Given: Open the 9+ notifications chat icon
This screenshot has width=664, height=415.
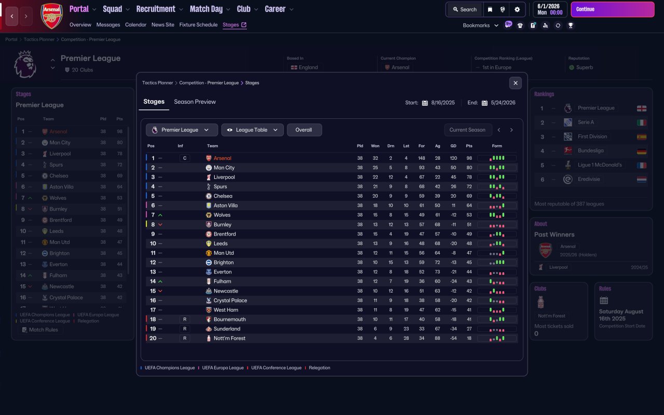Looking at the screenshot, I should click(x=508, y=25).
